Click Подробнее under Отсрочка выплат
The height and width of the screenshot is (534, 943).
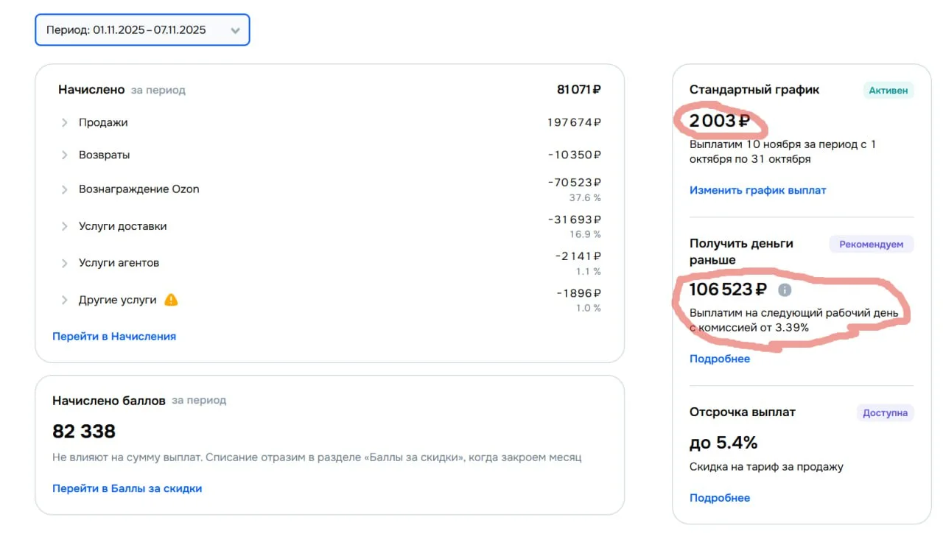(719, 498)
